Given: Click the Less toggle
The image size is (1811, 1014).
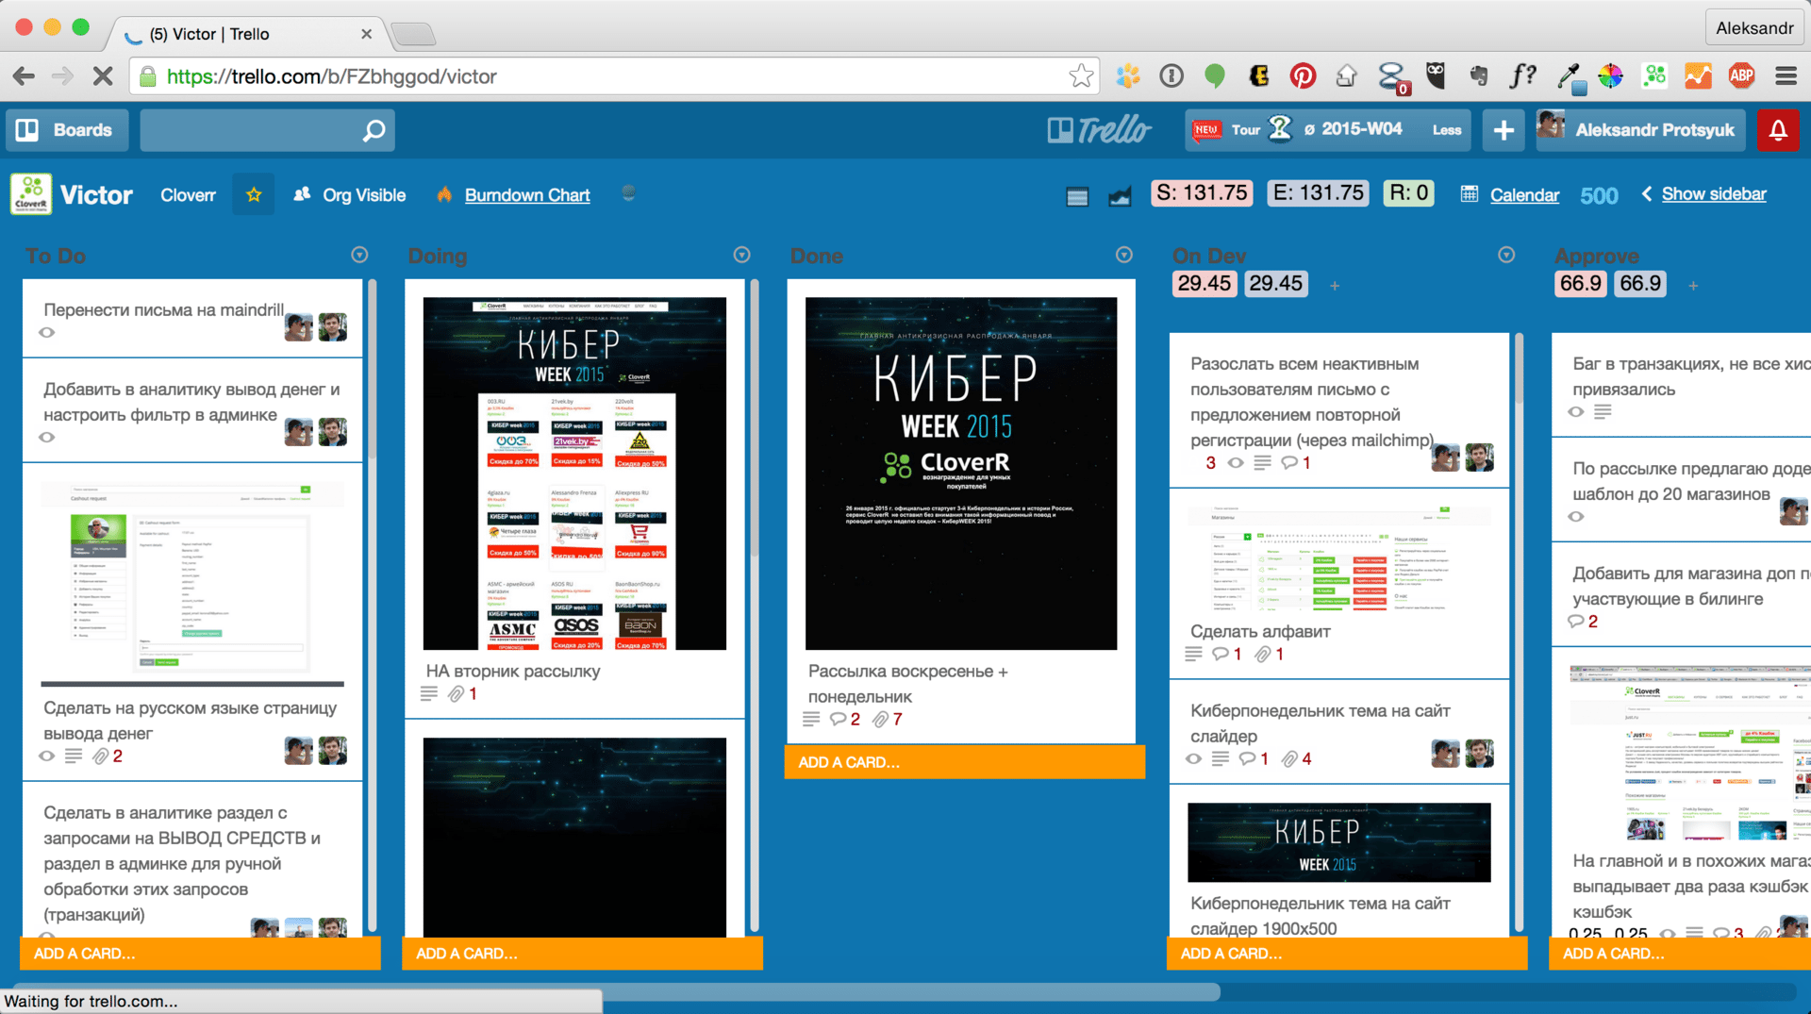Looking at the screenshot, I should 1446,130.
